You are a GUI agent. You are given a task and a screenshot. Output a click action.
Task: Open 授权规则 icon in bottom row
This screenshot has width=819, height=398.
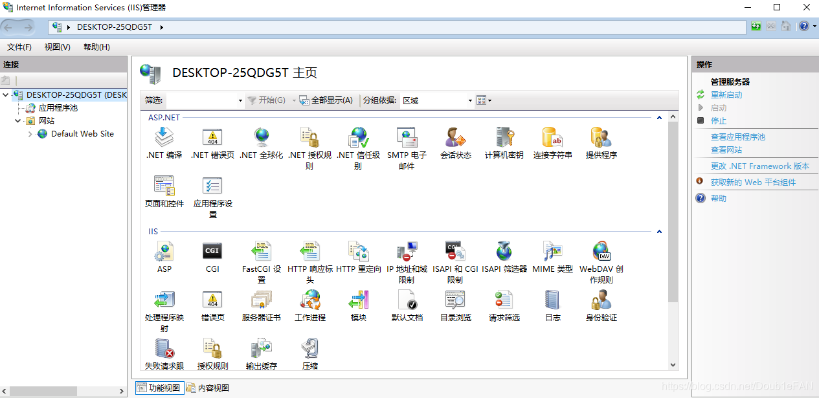point(212,348)
